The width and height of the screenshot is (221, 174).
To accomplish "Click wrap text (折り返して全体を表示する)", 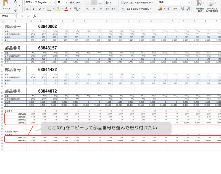I will (x=138, y=2).
